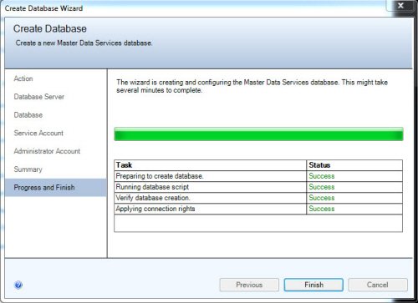The height and width of the screenshot is (303, 418).
Task: Select the 'Running database script' task row
Action: click(258, 187)
